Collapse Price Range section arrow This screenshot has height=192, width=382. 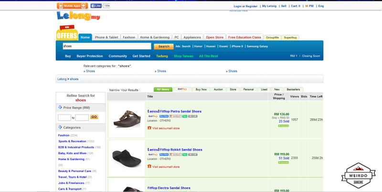[x=60, y=107]
